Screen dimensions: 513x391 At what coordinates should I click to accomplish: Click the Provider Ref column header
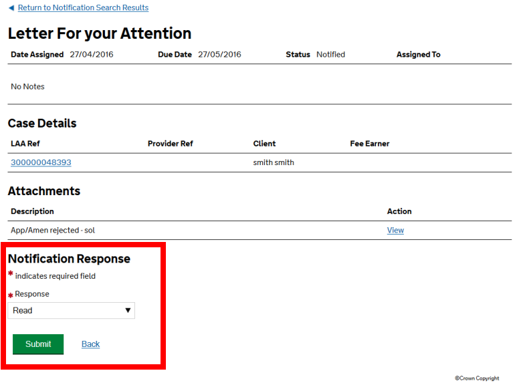(x=170, y=144)
